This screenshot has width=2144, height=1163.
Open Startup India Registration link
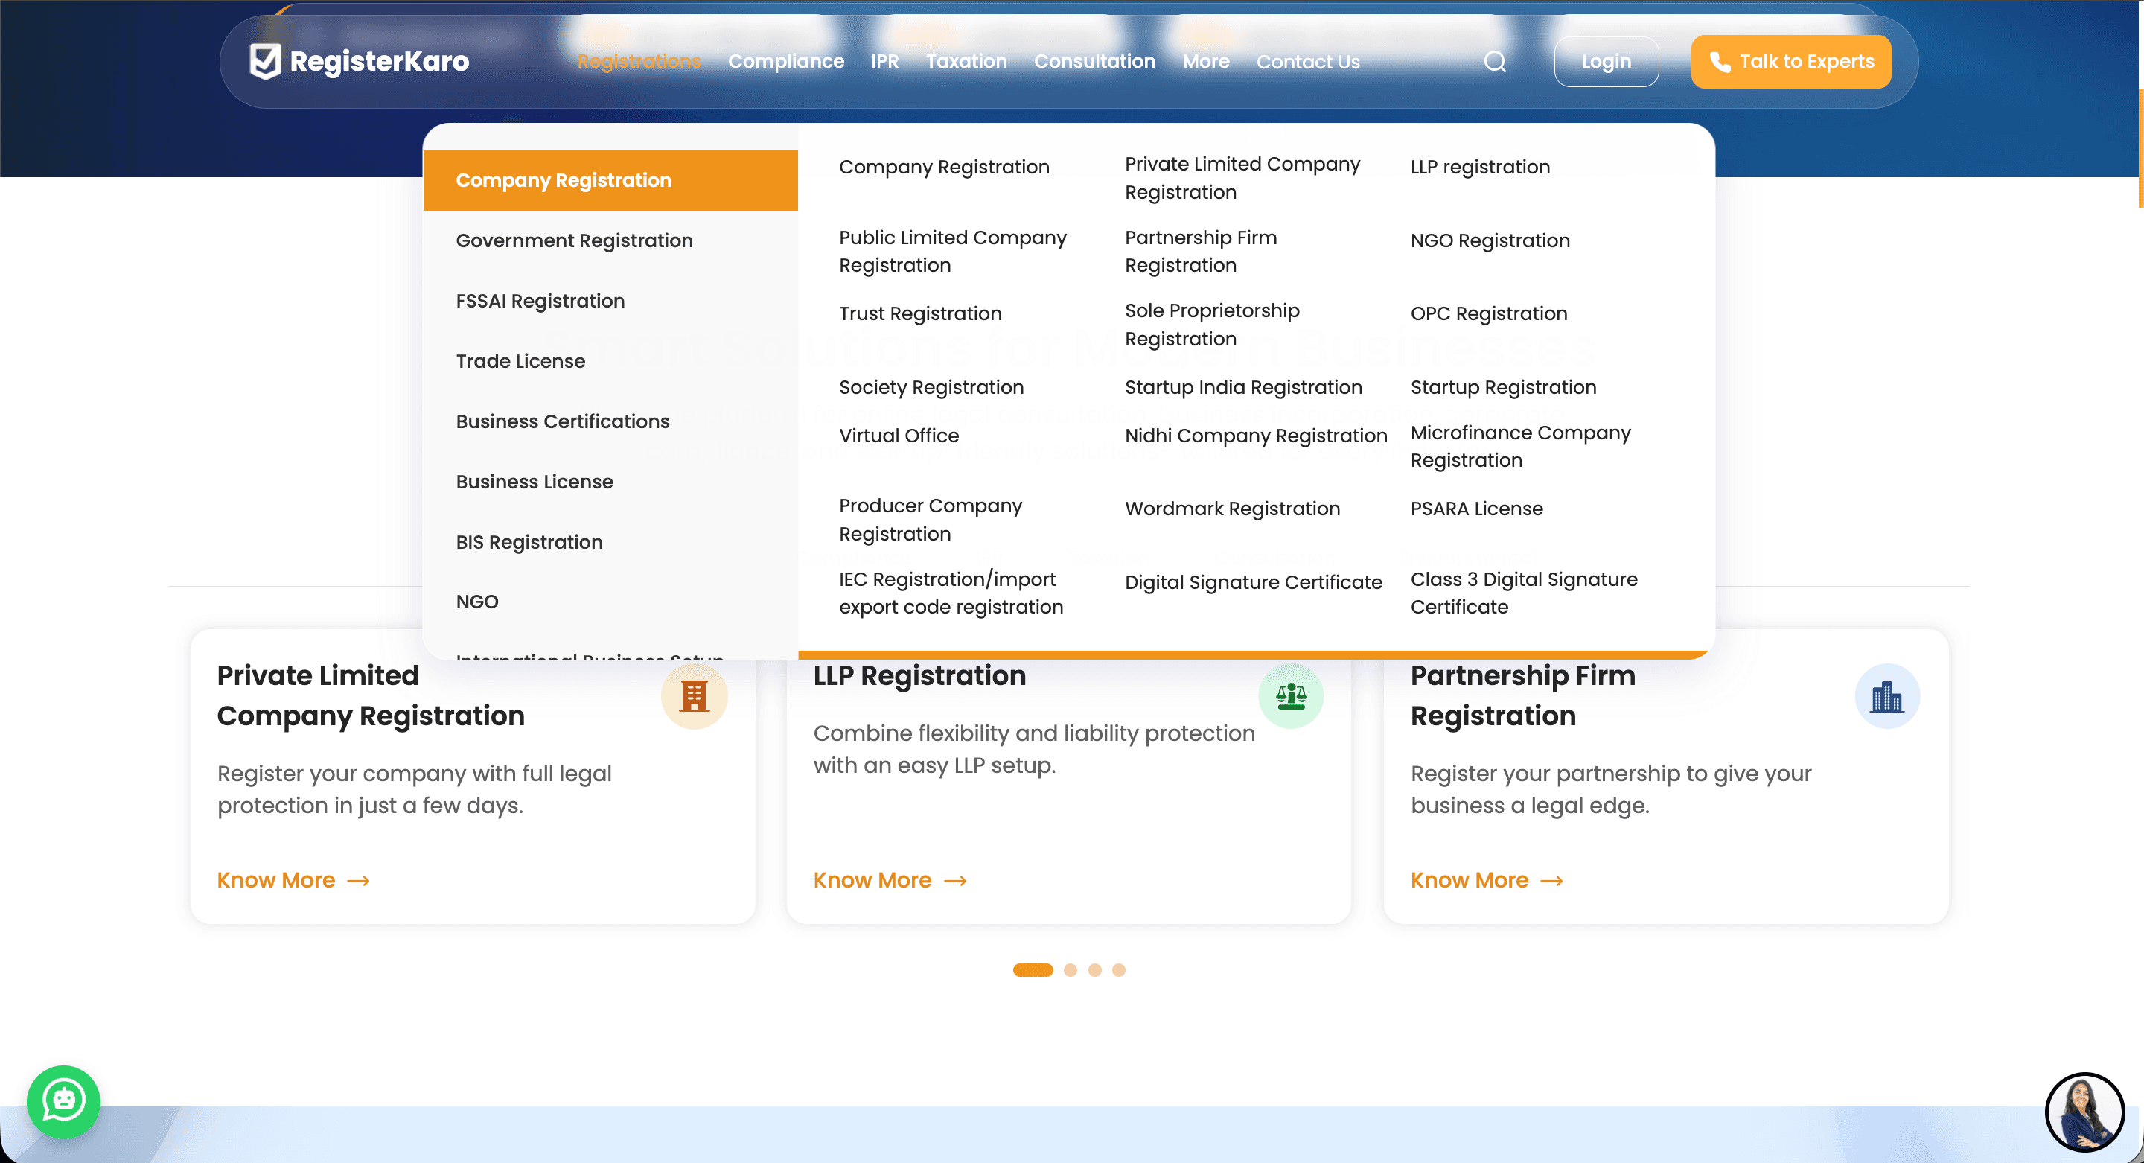coord(1242,387)
